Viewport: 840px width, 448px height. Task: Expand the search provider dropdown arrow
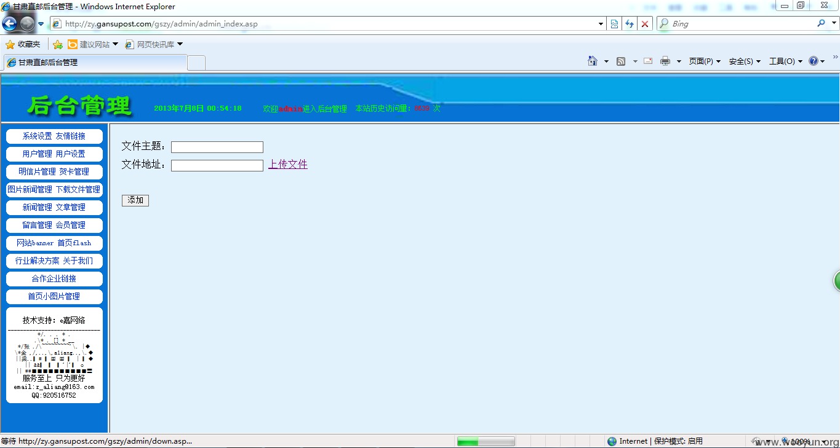(833, 23)
